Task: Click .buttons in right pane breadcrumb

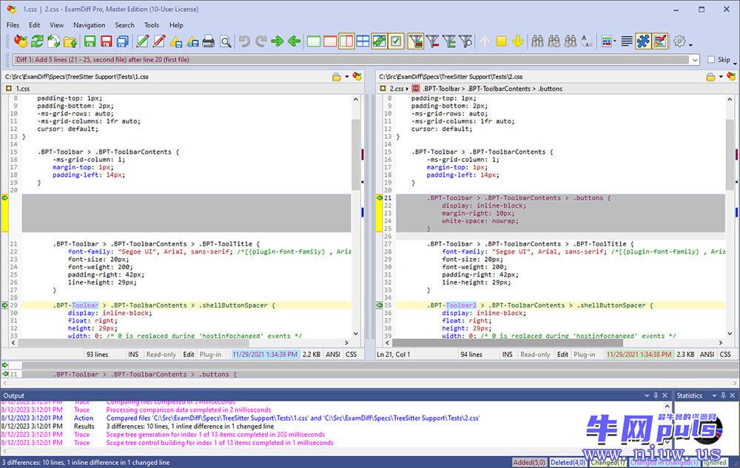Action: [551, 89]
